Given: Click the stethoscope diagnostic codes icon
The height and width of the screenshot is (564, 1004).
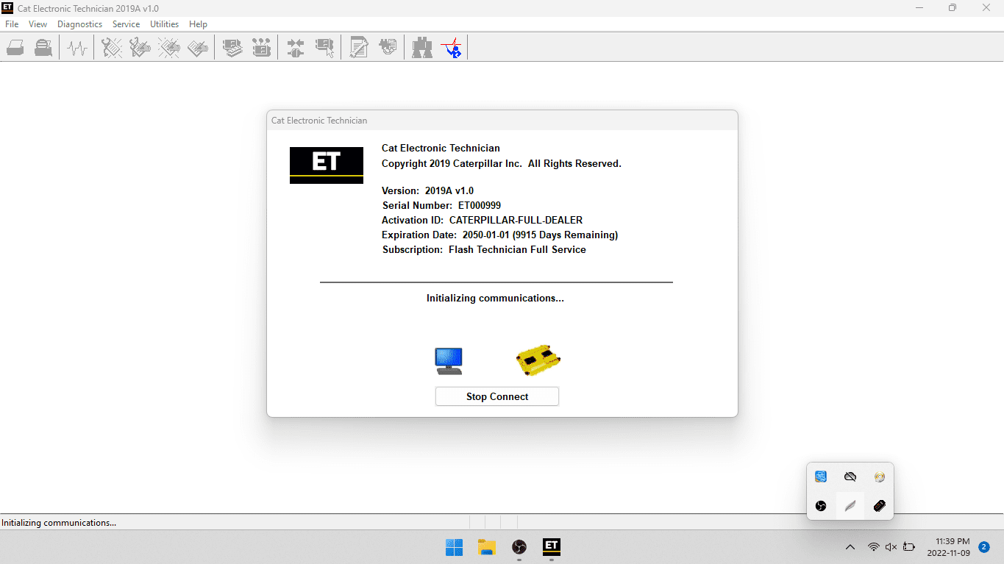Looking at the screenshot, I should [x=112, y=49].
